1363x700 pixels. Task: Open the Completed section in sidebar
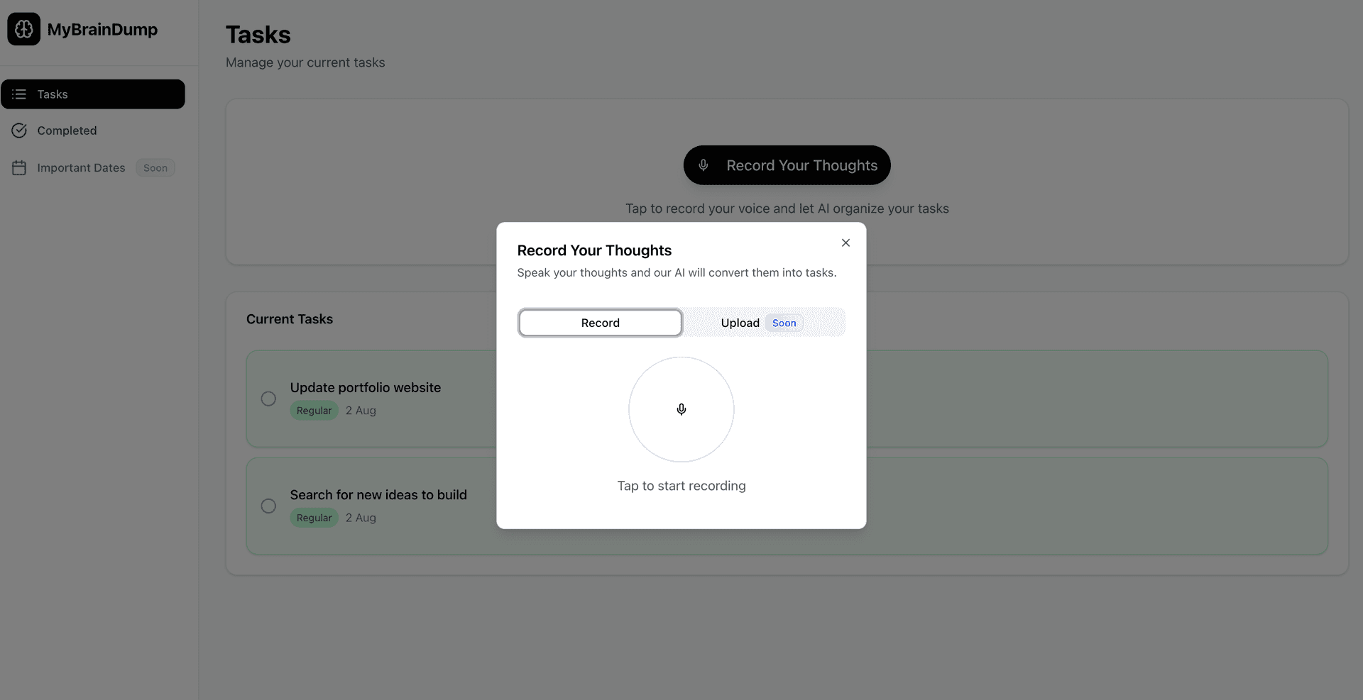(x=67, y=130)
